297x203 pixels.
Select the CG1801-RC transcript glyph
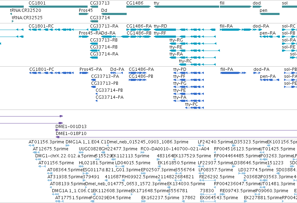[58, 30]
